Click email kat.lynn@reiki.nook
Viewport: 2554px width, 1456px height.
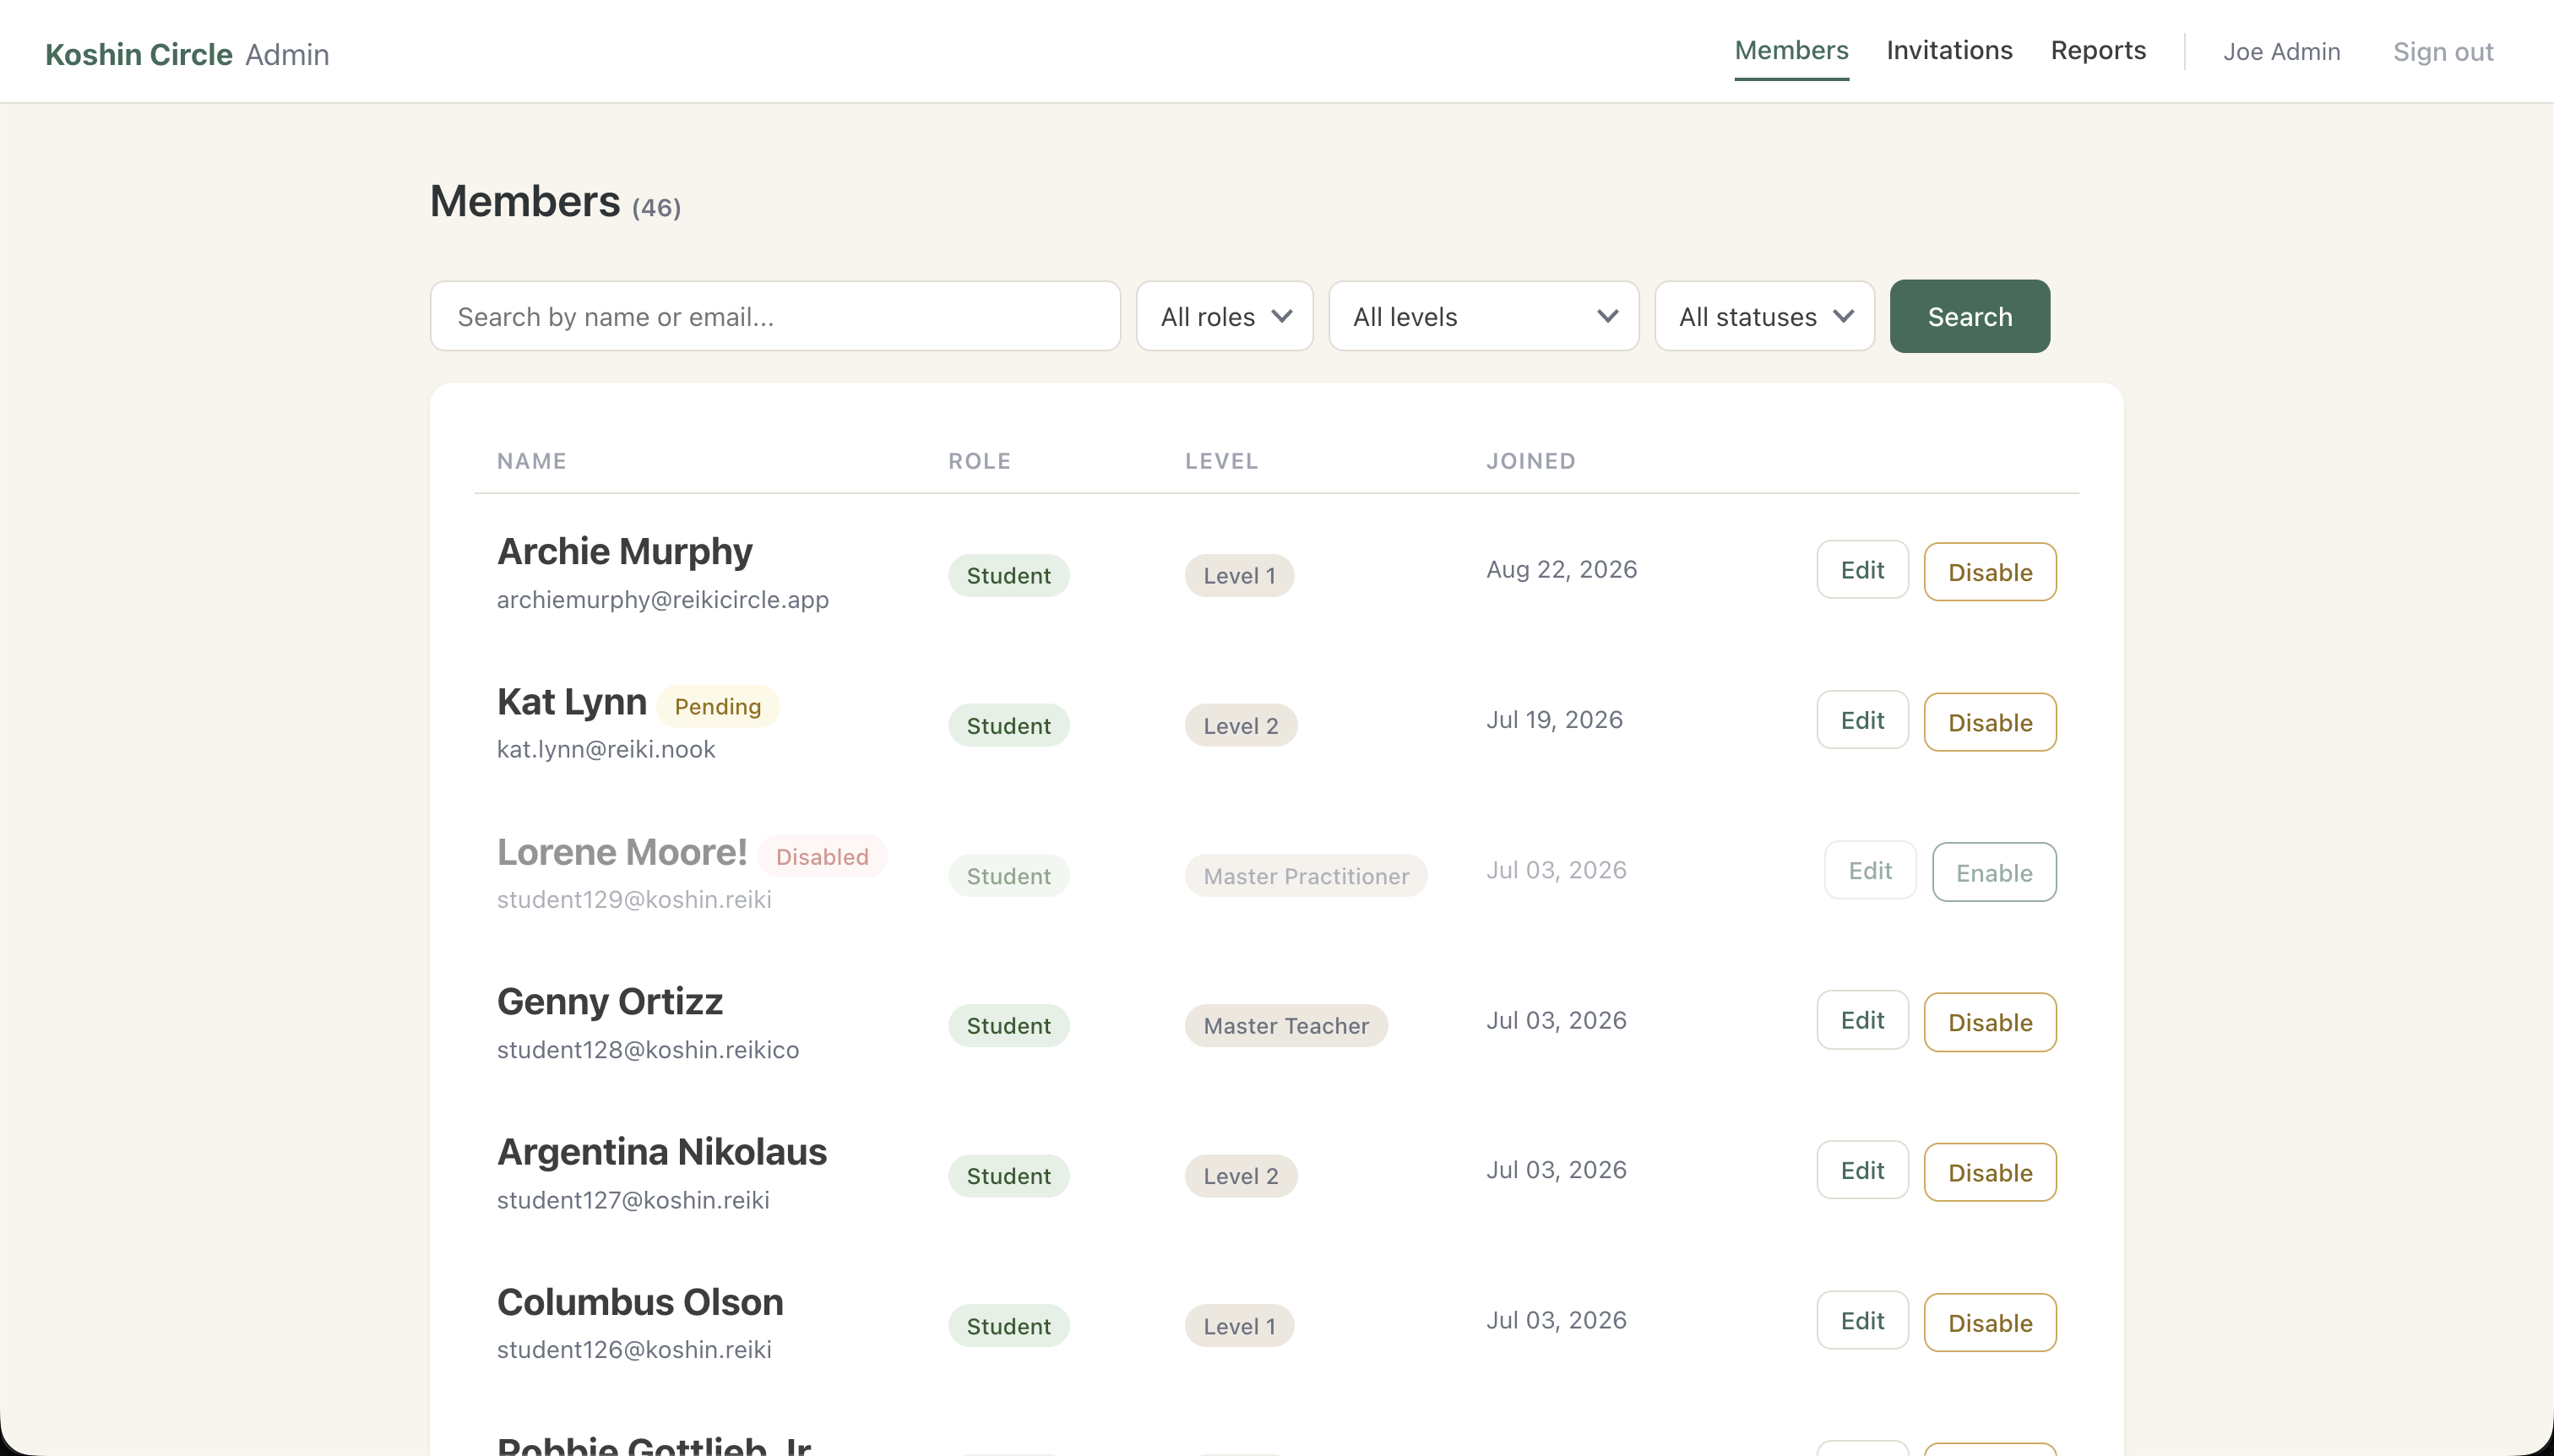click(606, 749)
